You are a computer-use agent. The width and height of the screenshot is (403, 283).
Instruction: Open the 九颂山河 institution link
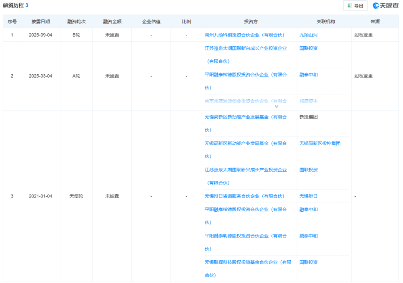[x=309, y=35]
